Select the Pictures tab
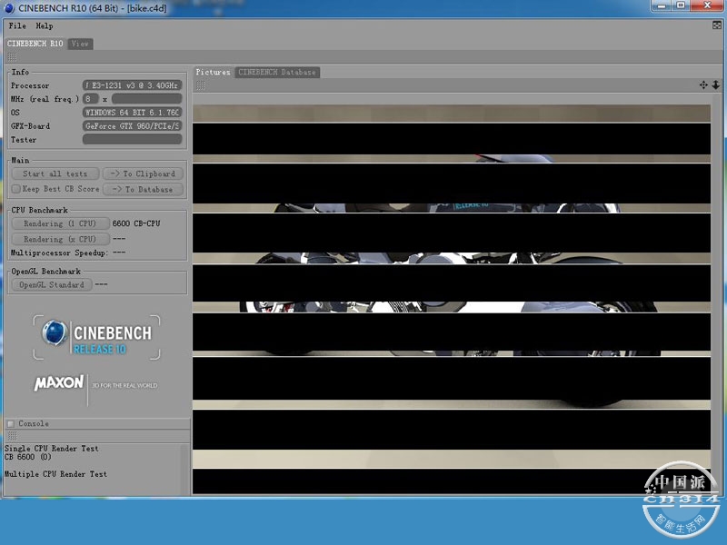The height and width of the screenshot is (545, 727). (x=214, y=73)
